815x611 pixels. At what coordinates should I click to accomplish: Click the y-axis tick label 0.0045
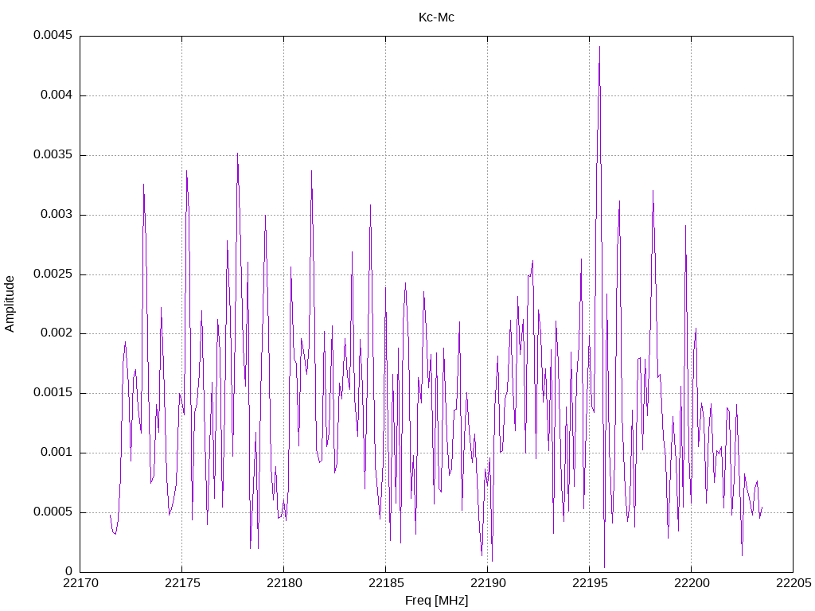click(53, 35)
